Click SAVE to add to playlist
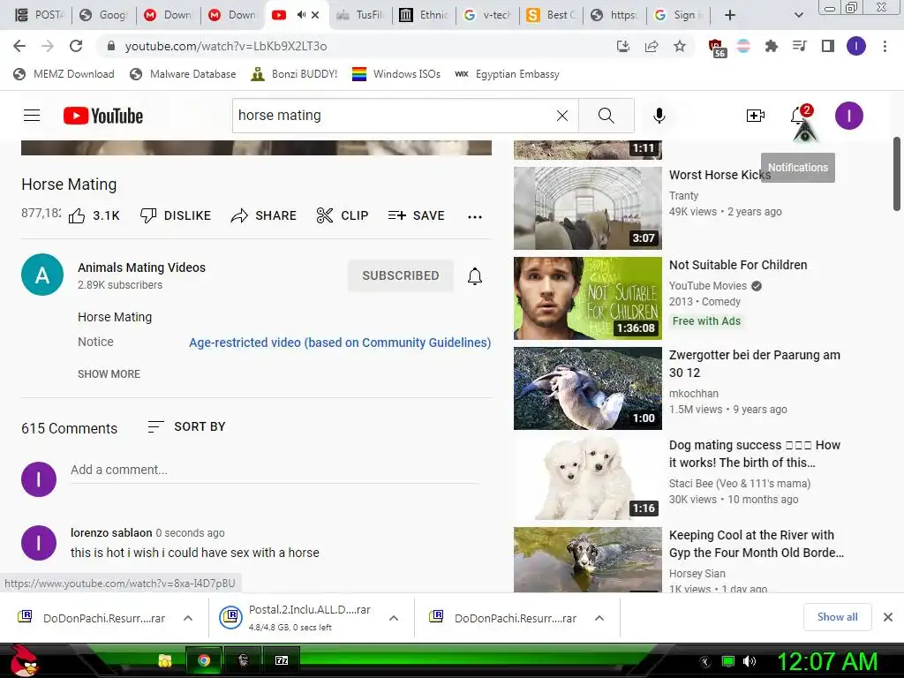 click(417, 215)
